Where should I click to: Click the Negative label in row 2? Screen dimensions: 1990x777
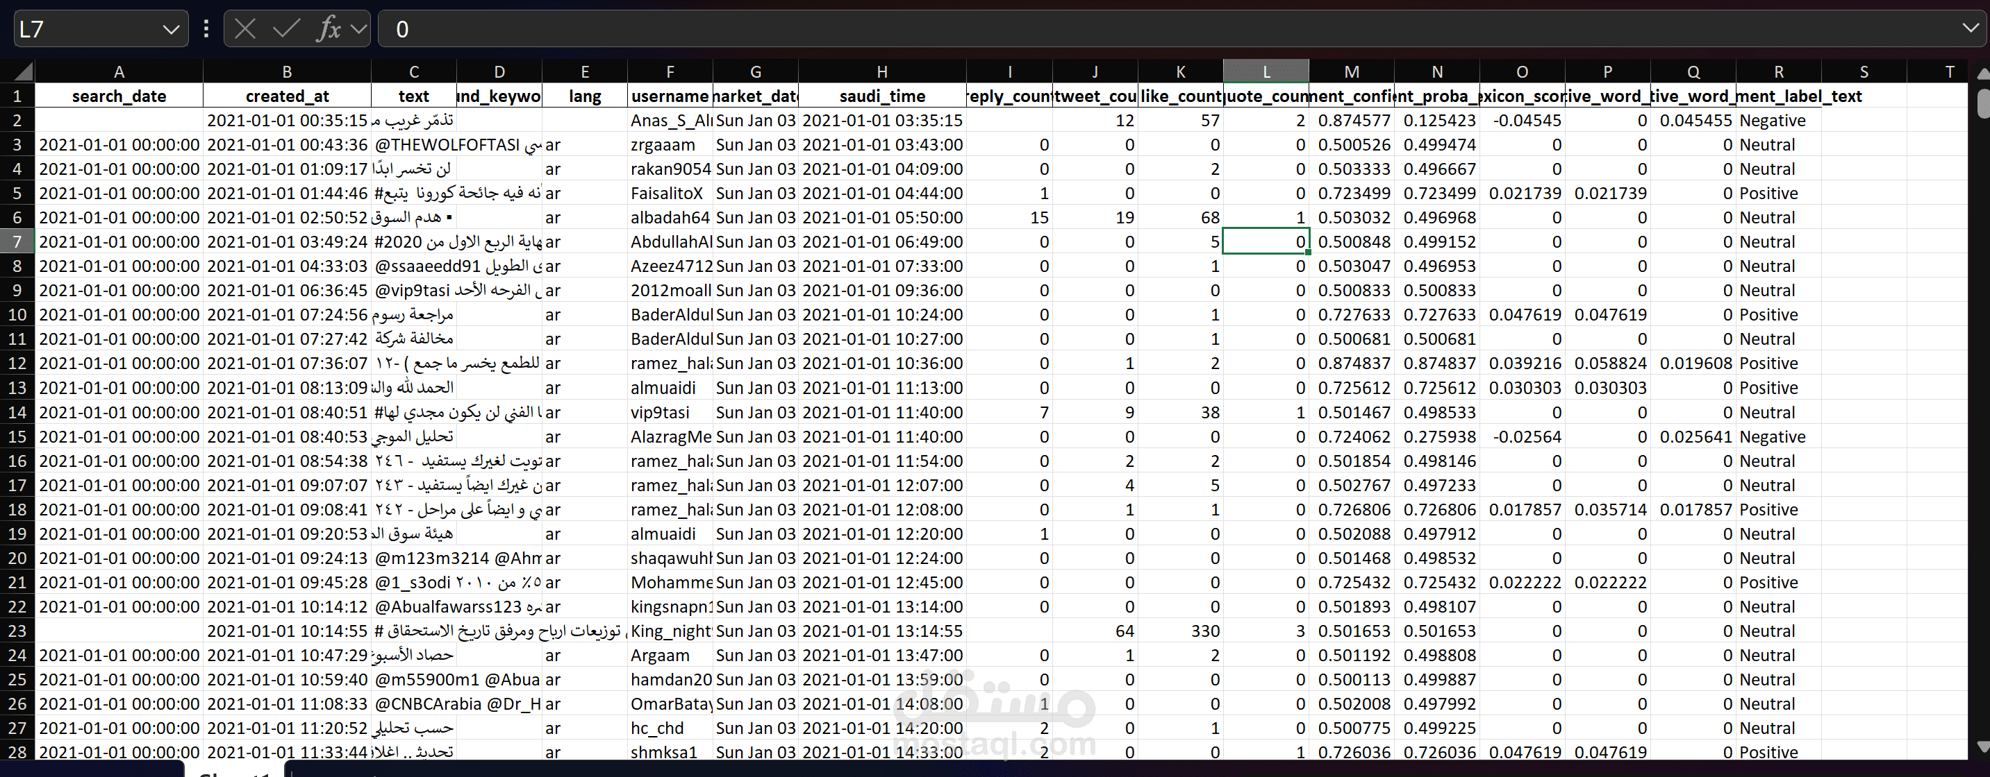(x=1772, y=121)
